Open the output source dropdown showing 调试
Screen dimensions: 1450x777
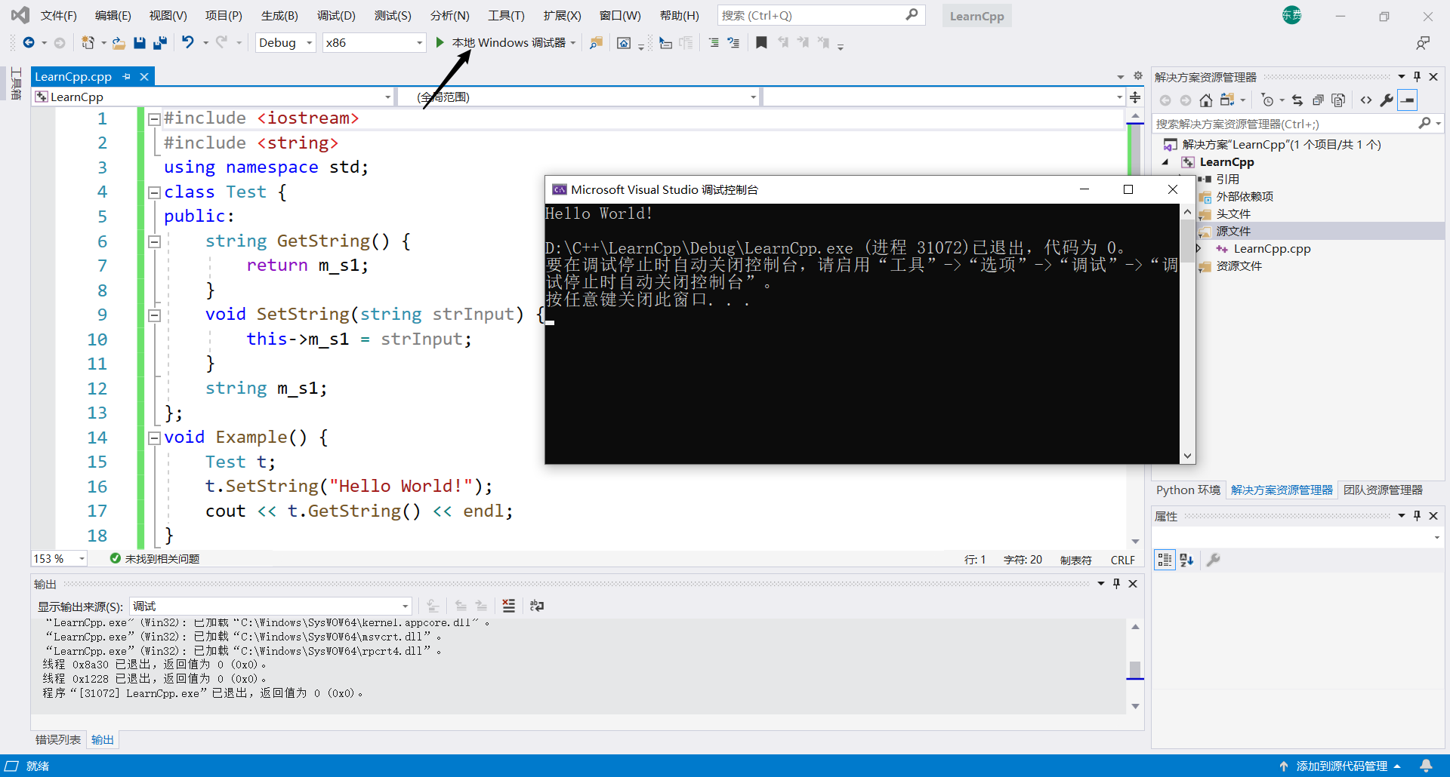271,607
